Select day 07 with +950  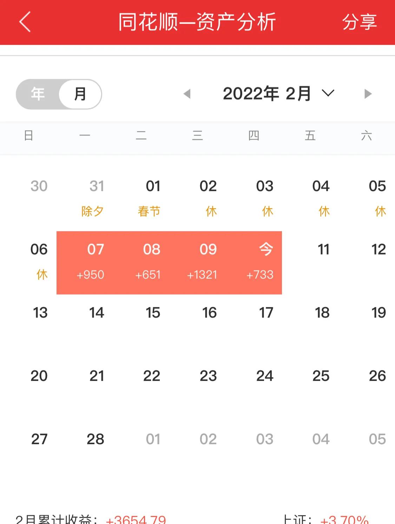tap(85, 263)
